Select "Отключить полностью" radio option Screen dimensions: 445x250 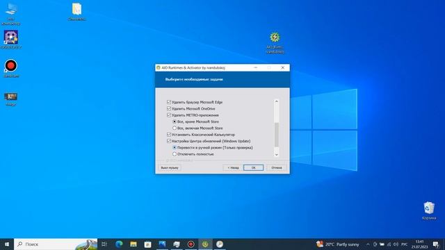tap(175, 154)
